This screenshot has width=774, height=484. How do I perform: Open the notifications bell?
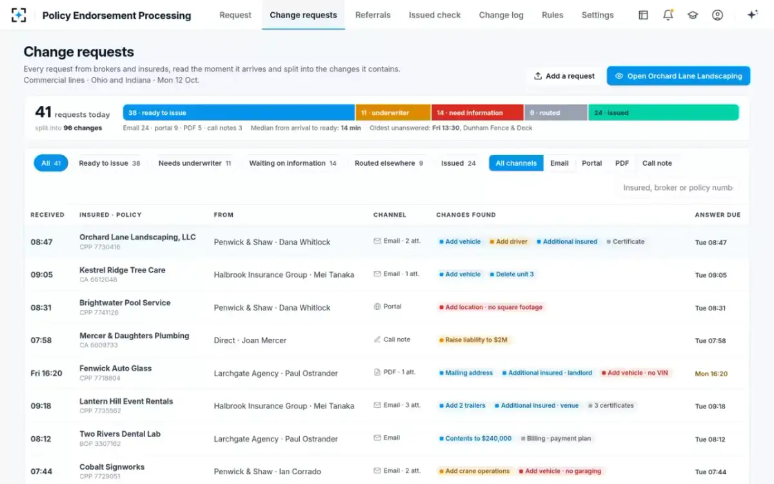pos(668,15)
